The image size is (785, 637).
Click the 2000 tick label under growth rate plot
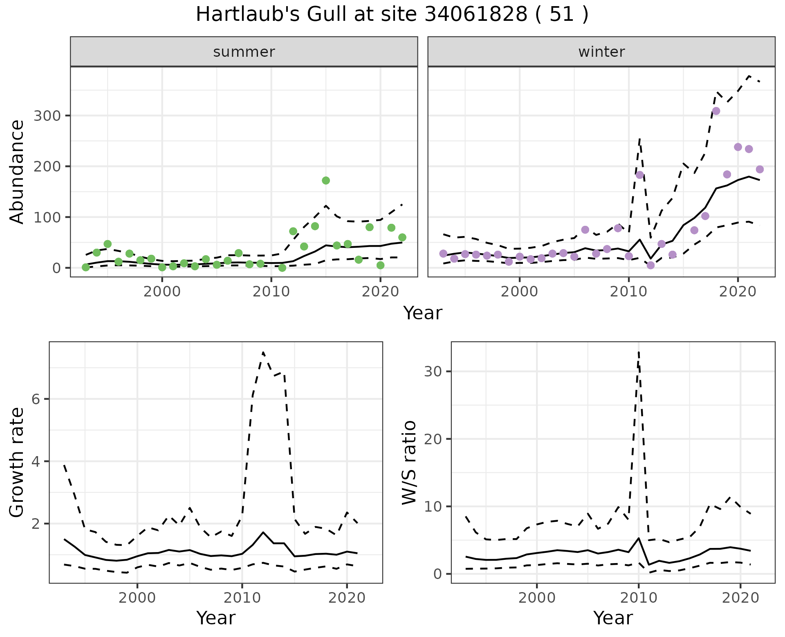pyautogui.click(x=137, y=598)
